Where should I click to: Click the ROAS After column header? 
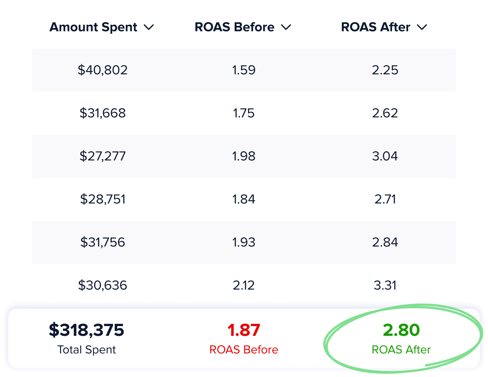point(376,27)
